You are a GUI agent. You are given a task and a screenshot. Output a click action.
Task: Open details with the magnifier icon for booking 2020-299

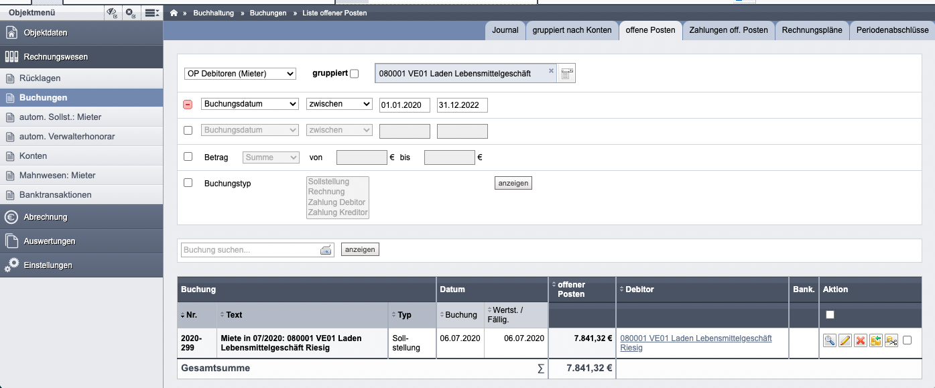(830, 340)
